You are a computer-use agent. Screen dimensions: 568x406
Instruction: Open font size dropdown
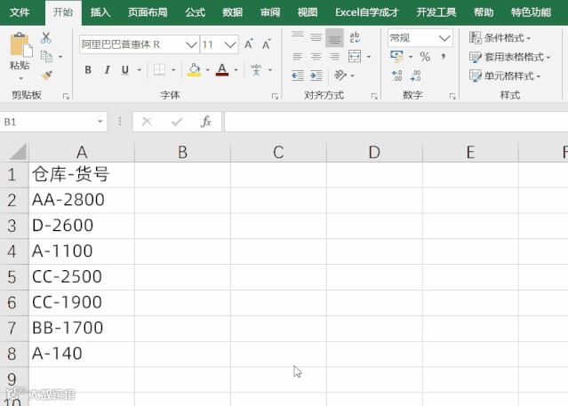pyautogui.click(x=230, y=45)
